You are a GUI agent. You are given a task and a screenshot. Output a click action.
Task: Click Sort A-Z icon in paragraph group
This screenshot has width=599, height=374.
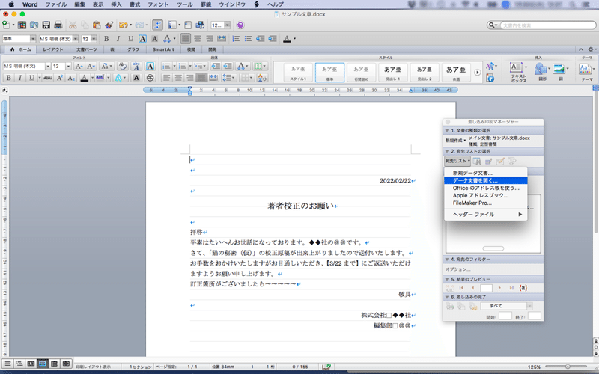(x=262, y=78)
